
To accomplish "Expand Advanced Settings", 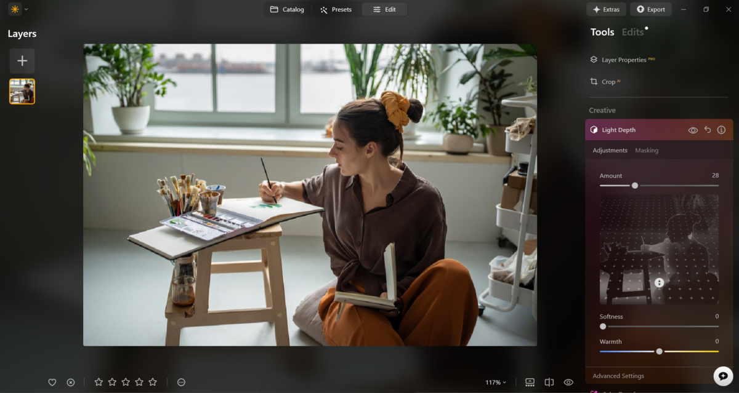I will click(618, 376).
